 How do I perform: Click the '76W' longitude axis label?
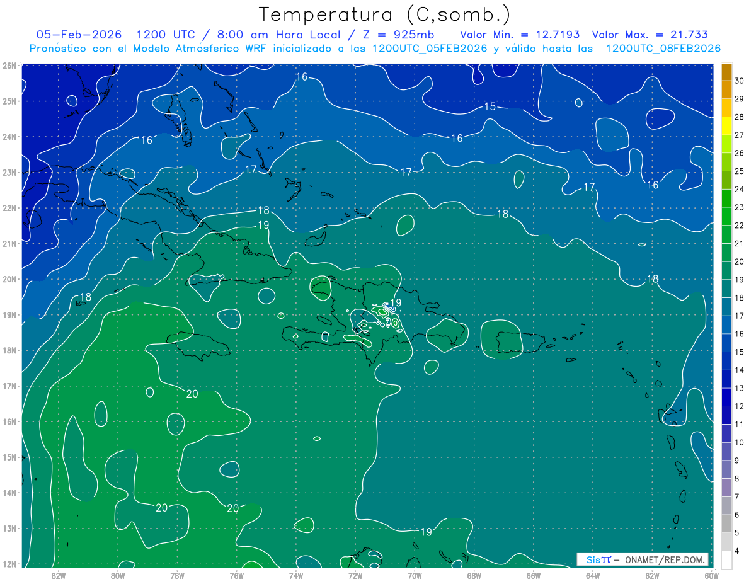point(236,575)
